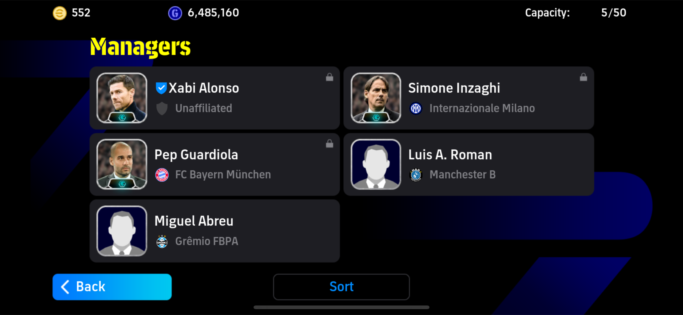The image size is (683, 315).
Task: Open the Miguel Abreu manager card
Action: coord(215,231)
